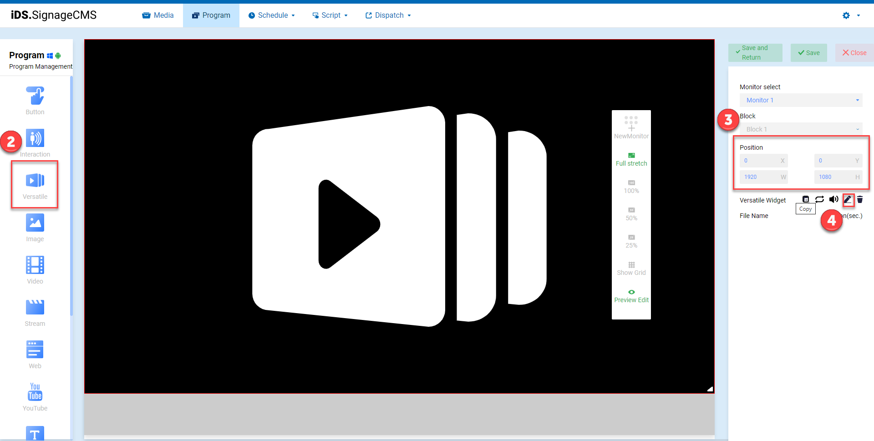The height and width of the screenshot is (441, 874).
Task: Click the Position X input field
Action: 763,161
